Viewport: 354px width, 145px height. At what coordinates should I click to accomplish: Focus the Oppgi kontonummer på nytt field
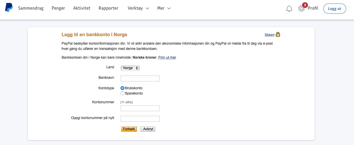point(140,118)
